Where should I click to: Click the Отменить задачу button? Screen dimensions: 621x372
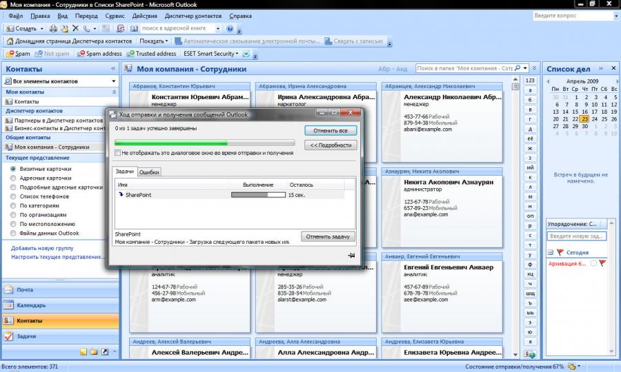coord(328,236)
